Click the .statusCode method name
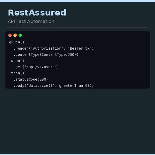The width and height of the screenshot is (155, 155). pos(25,79)
